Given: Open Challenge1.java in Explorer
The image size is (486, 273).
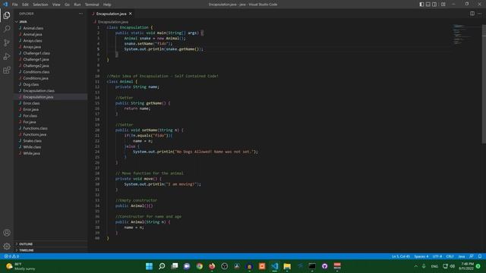Looking at the screenshot, I should pos(36,59).
